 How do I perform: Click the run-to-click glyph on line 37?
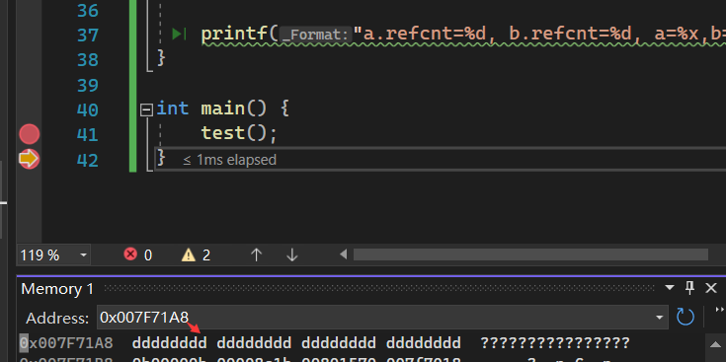[x=179, y=34]
